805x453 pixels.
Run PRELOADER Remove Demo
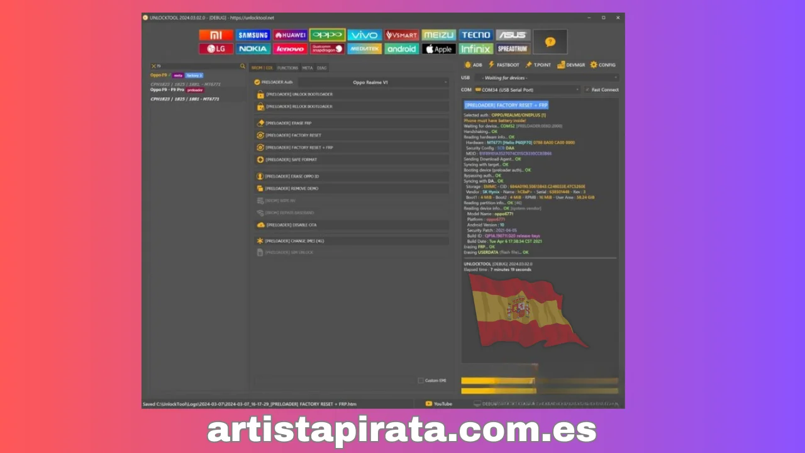tap(352, 188)
